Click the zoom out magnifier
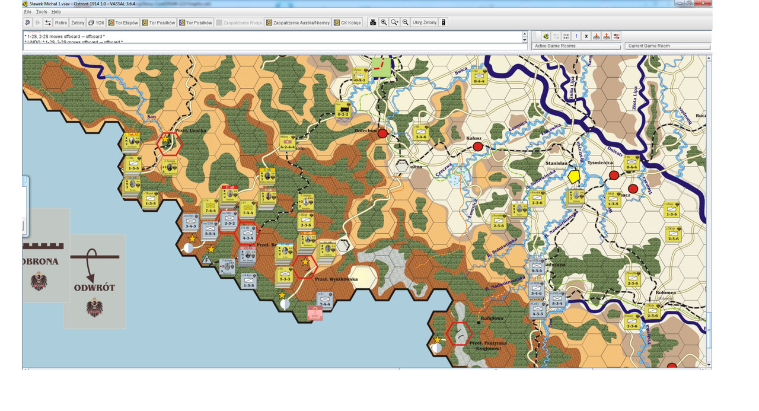 tap(405, 23)
